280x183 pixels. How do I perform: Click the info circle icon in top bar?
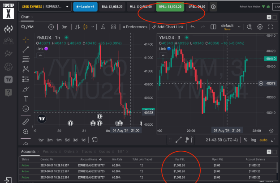coord(213,7)
